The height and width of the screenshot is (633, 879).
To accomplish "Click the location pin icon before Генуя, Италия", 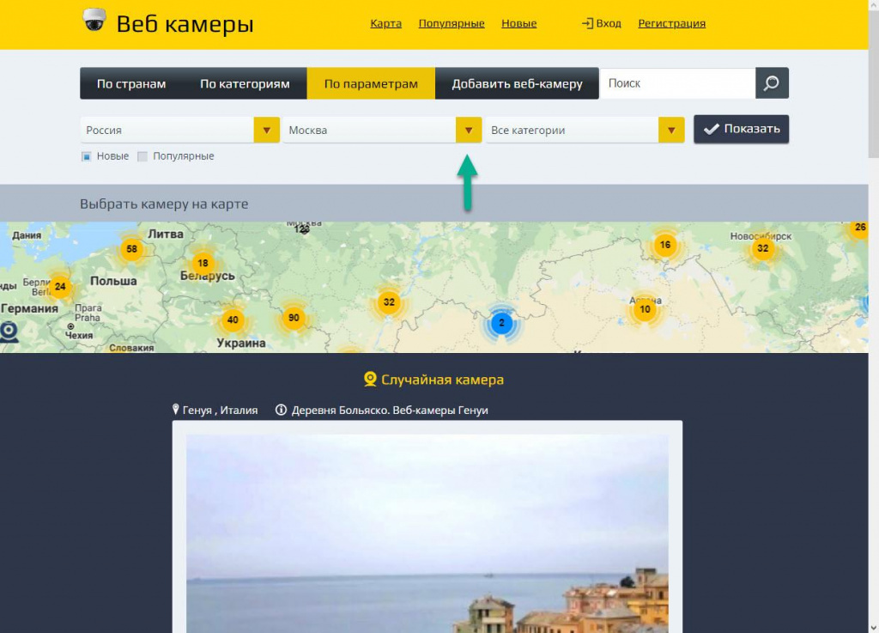I will point(176,410).
